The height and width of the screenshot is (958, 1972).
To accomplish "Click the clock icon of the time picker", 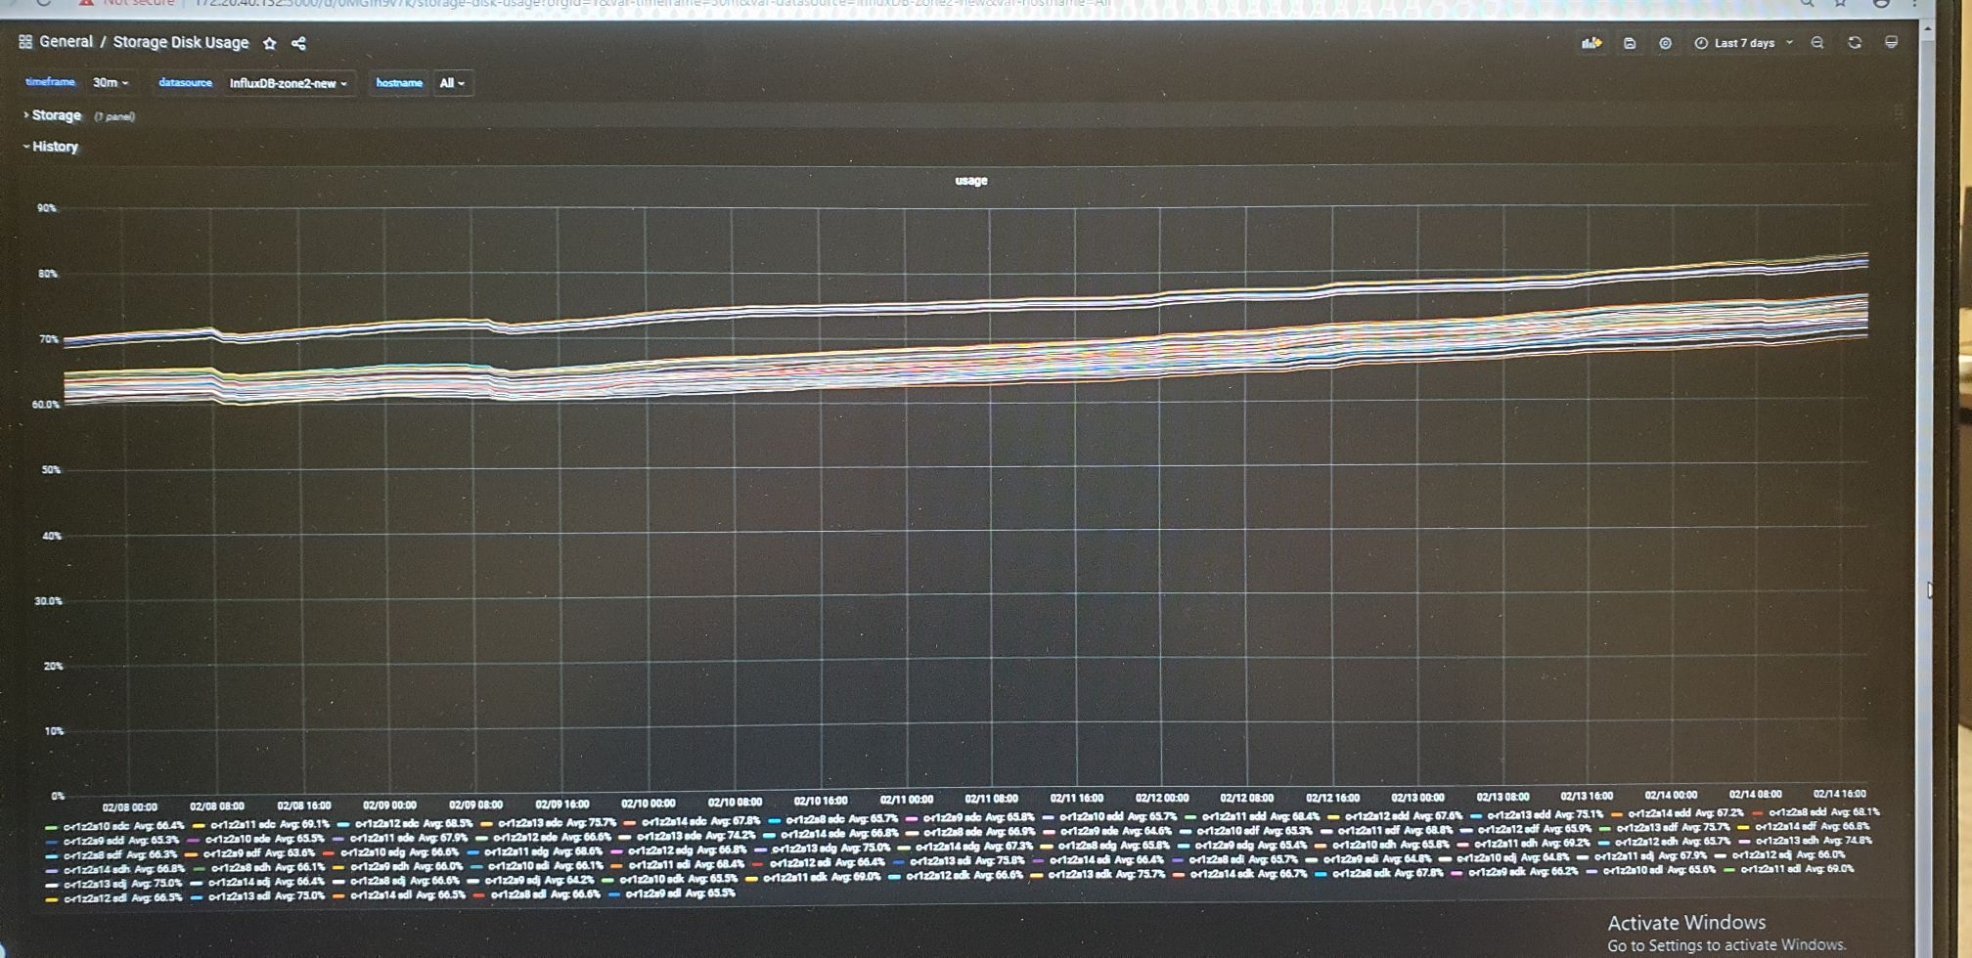I will (1701, 43).
